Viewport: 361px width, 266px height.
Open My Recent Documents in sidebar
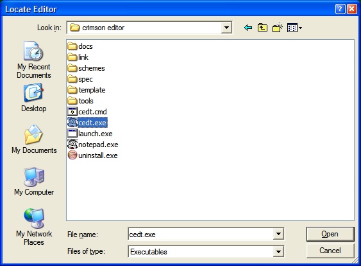[33, 60]
